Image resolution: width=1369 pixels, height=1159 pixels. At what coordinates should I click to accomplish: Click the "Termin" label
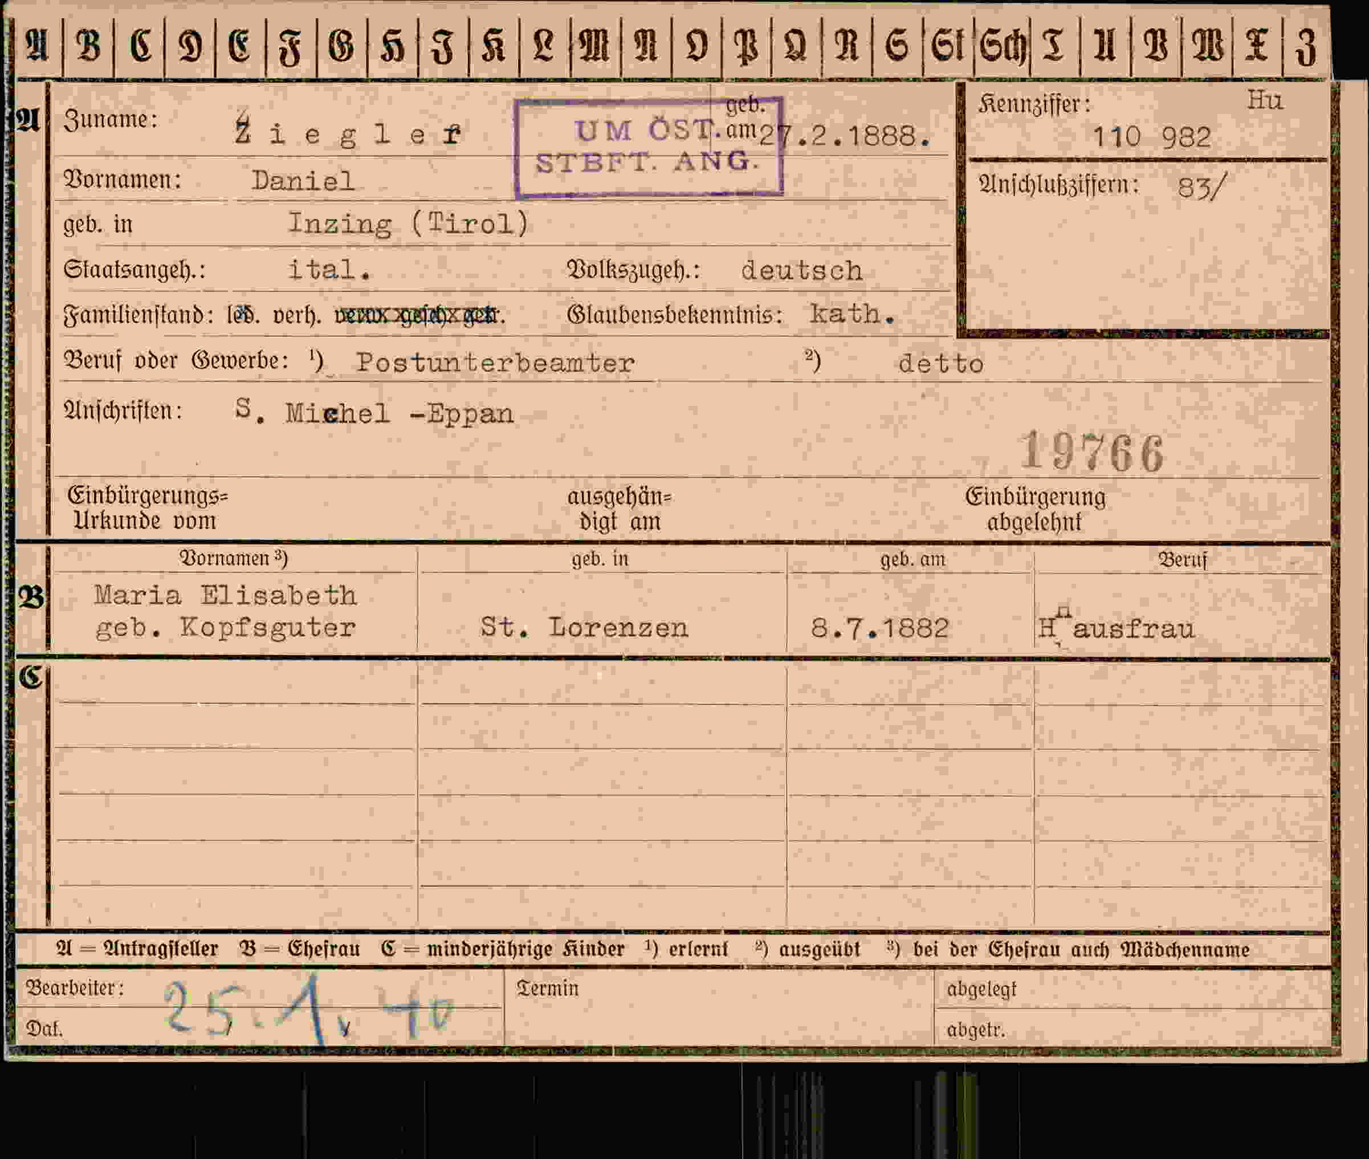click(x=547, y=988)
